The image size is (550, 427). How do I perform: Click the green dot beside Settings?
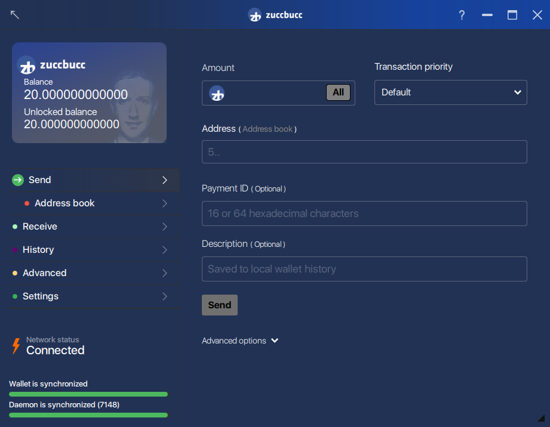(15, 296)
